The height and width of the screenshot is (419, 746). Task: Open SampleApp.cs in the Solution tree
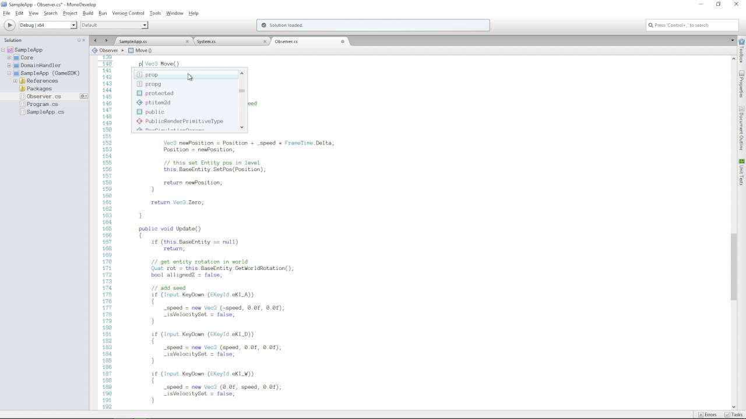coord(45,112)
